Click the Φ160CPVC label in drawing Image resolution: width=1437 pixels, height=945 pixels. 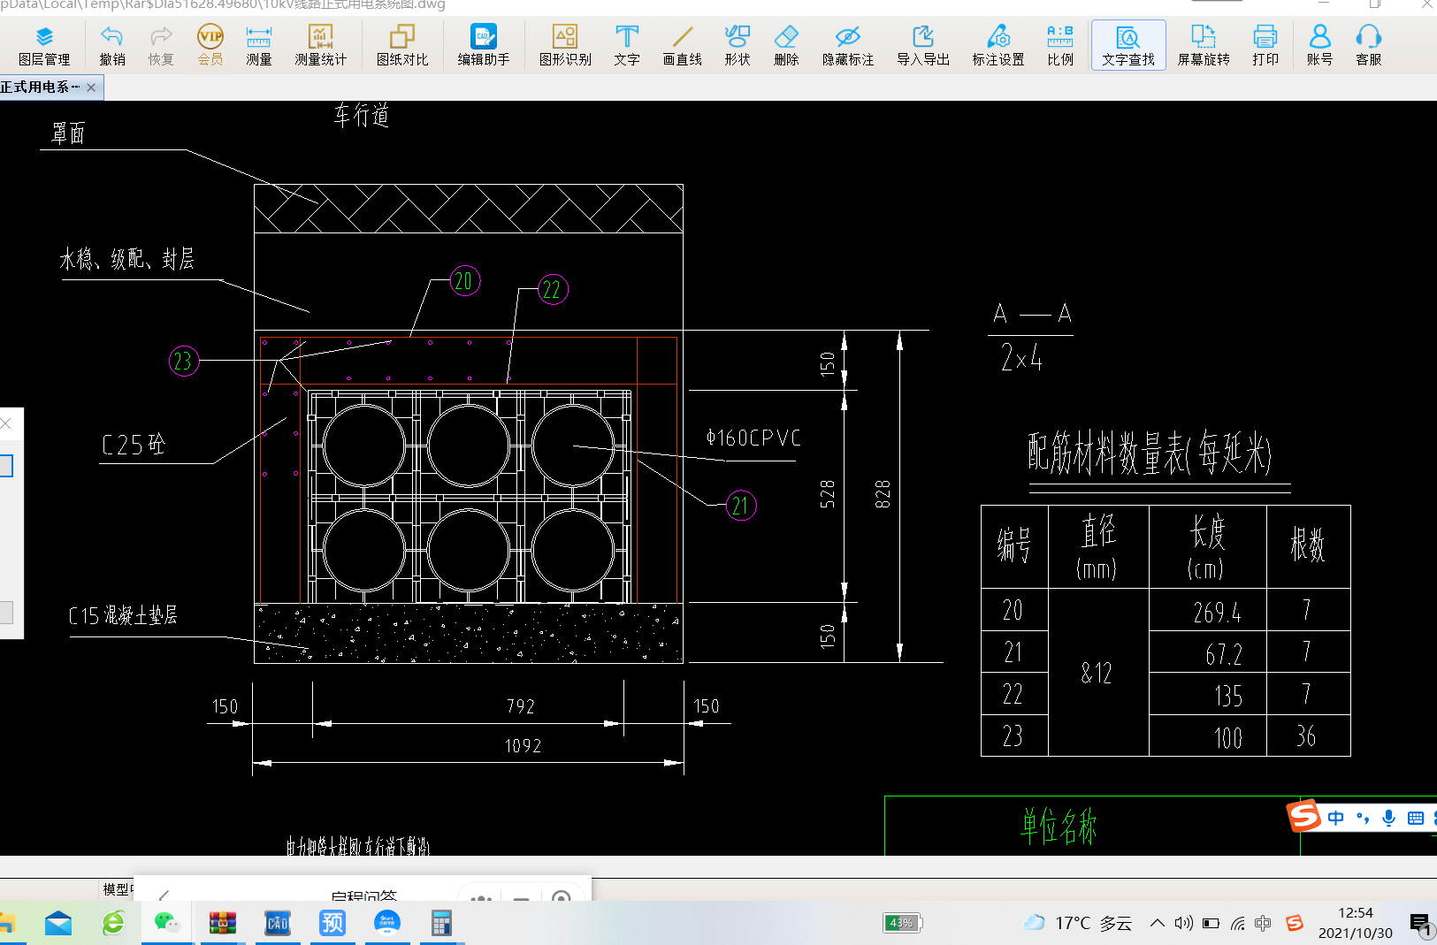pyautogui.click(x=753, y=438)
